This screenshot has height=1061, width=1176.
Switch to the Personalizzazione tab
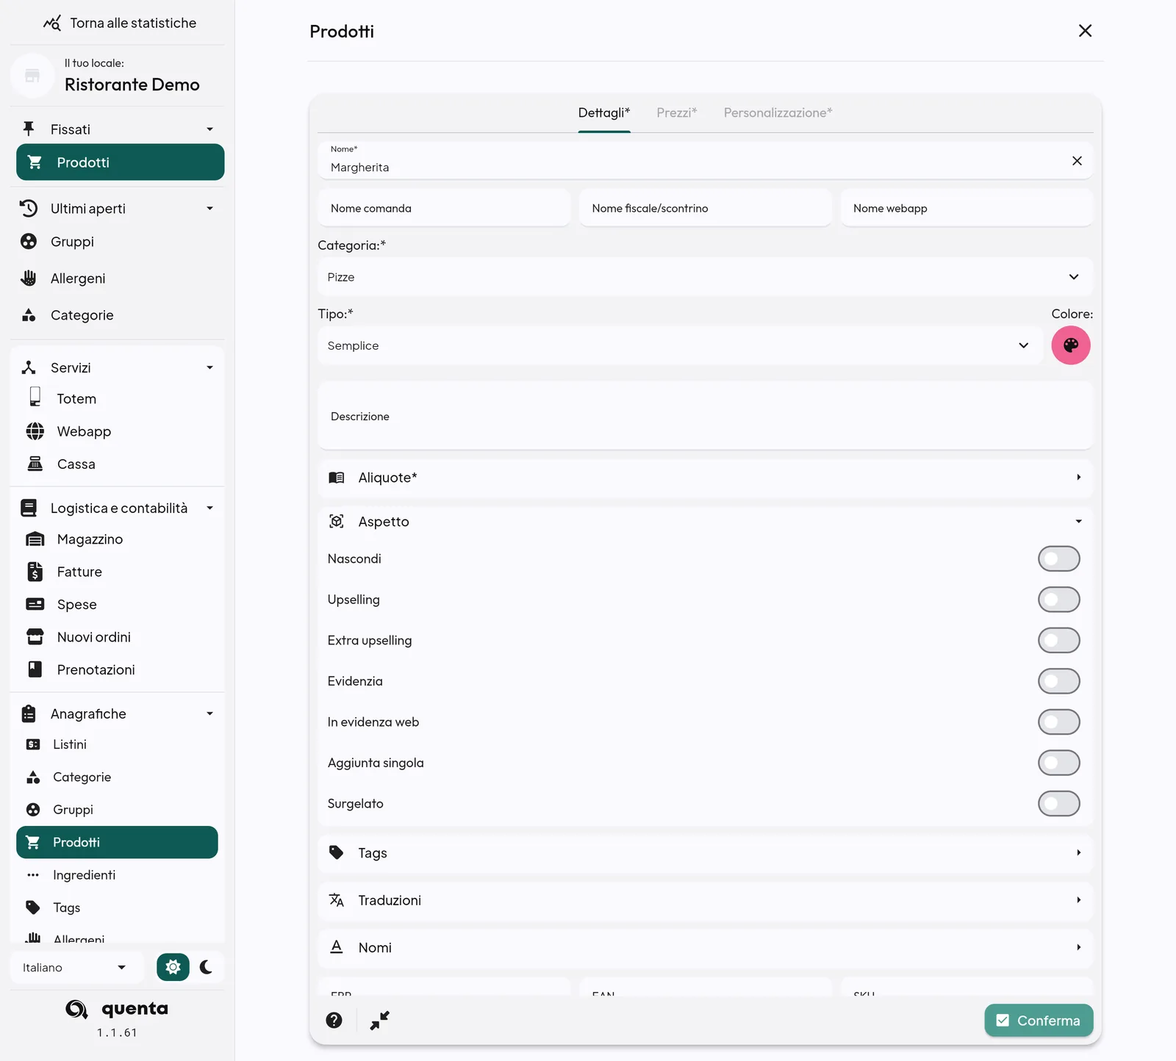pos(778,113)
